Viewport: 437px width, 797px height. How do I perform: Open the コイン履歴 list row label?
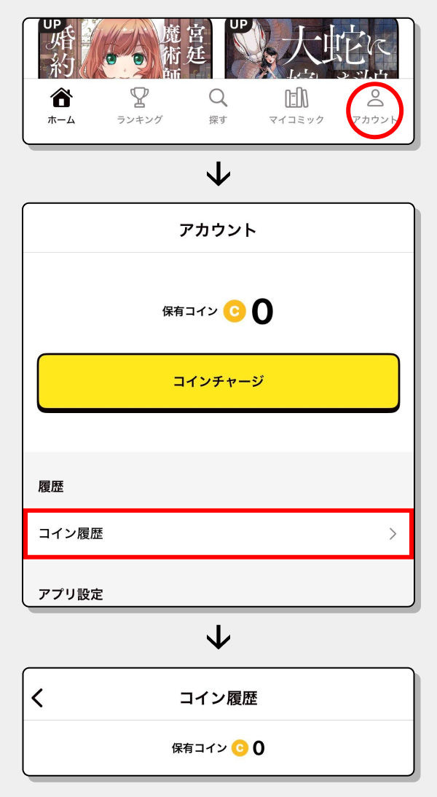point(71,534)
